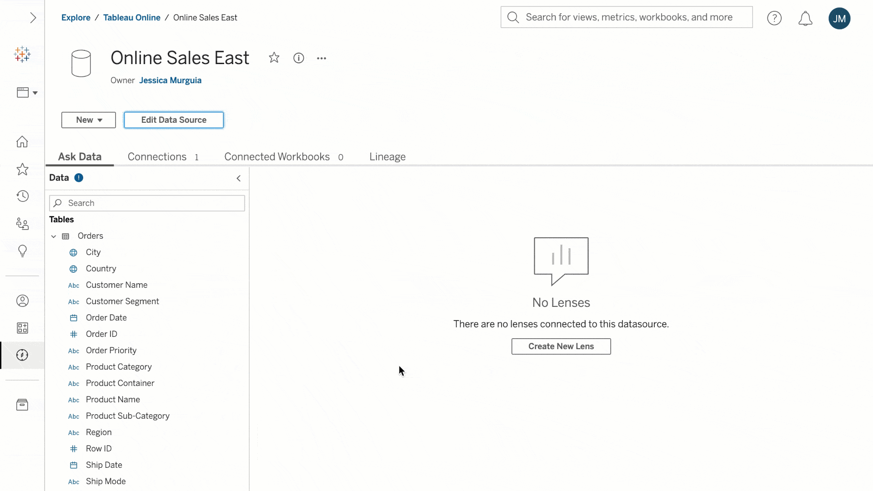
Task: Open the Recents clock icon in sidebar
Action: tap(22, 196)
